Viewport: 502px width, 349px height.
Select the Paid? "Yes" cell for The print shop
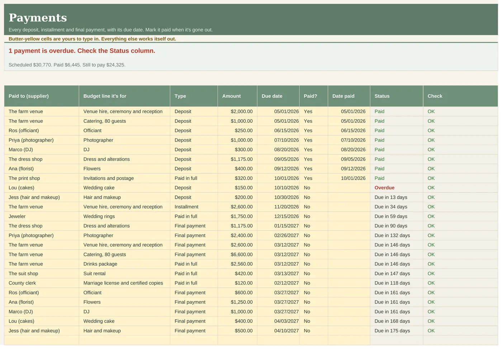tap(313, 178)
